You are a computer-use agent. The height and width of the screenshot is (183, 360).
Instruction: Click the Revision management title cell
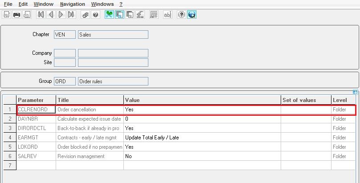tap(90, 156)
